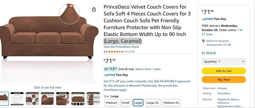This screenshot has width=255, height=108.
Task: Select the Medium size option
Action: point(111,103)
